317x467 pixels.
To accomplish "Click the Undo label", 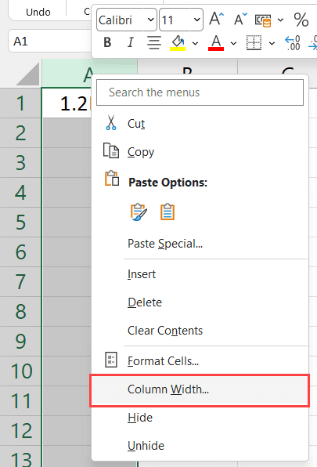I will point(38,13).
